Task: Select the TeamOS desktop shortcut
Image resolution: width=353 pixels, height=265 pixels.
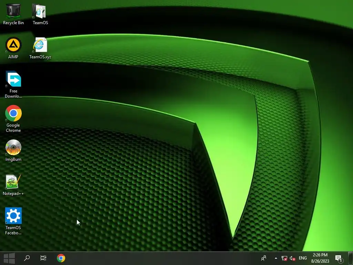Action: [40, 14]
